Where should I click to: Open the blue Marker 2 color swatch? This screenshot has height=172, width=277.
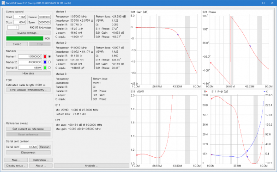click(45, 62)
